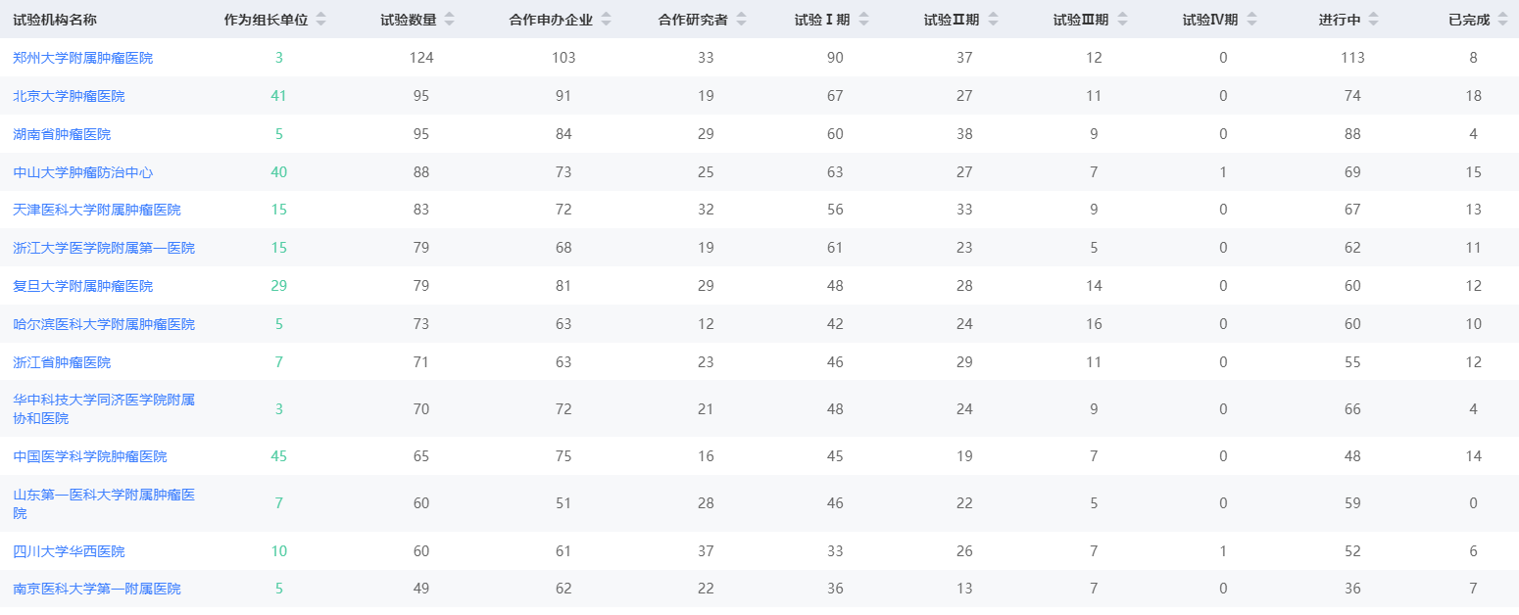Select 中山大学肿瘤防治中心 link
This screenshot has width=1519, height=615.
82,172
